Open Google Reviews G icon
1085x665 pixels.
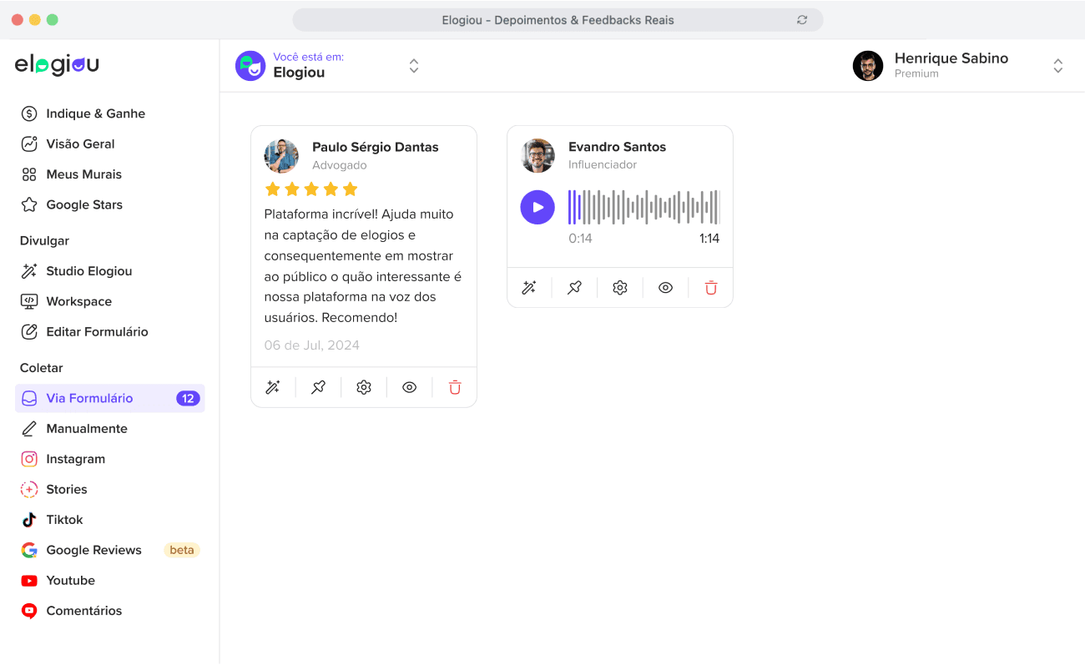tap(29, 550)
